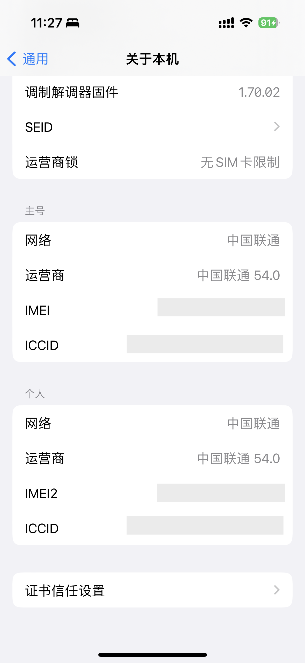This screenshot has width=305, height=663.
Task: Tap the home indicator bar
Action: [152, 655]
